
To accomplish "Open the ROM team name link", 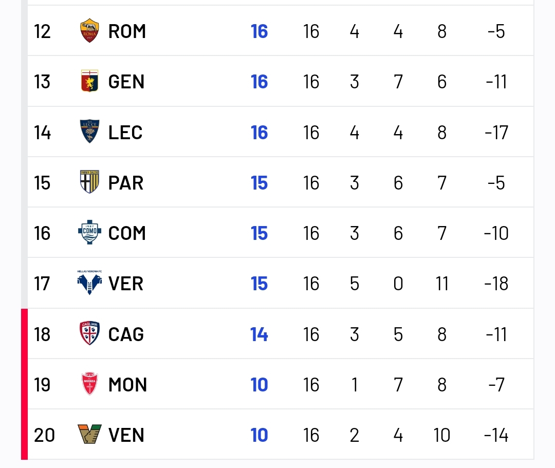I will click(127, 31).
